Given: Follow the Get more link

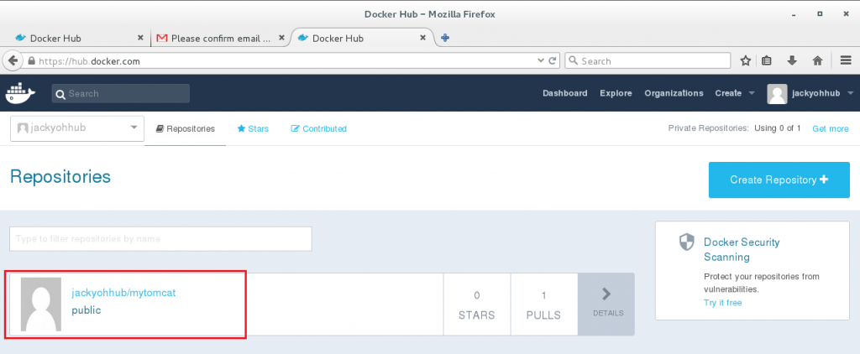Looking at the screenshot, I should click(x=831, y=129).
